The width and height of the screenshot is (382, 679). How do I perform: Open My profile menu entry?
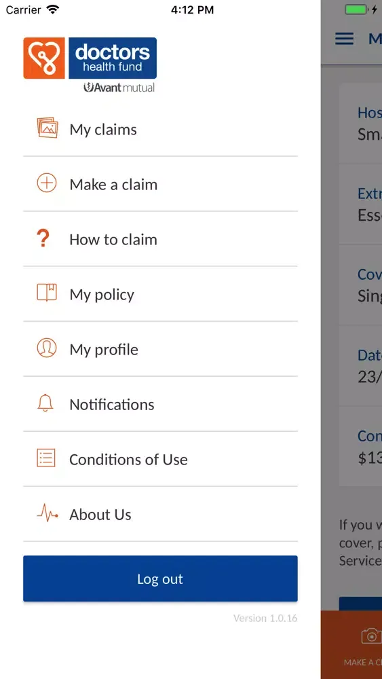pyautogui.click(x=161, y=349)
